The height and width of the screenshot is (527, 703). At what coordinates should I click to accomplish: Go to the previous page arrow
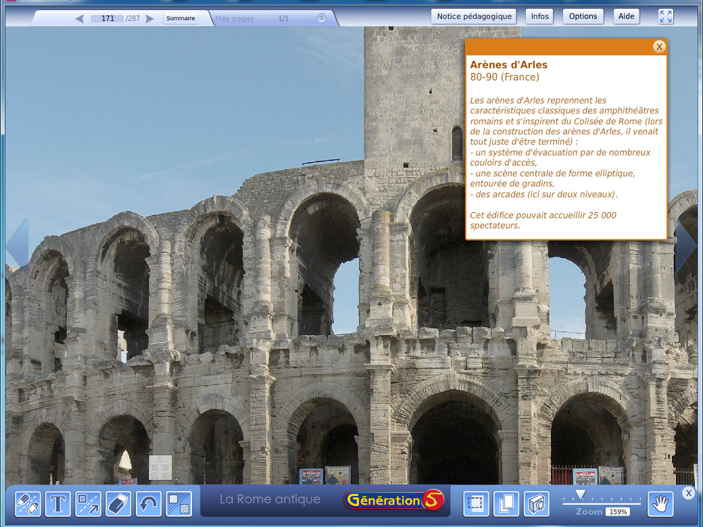[79, 19]
